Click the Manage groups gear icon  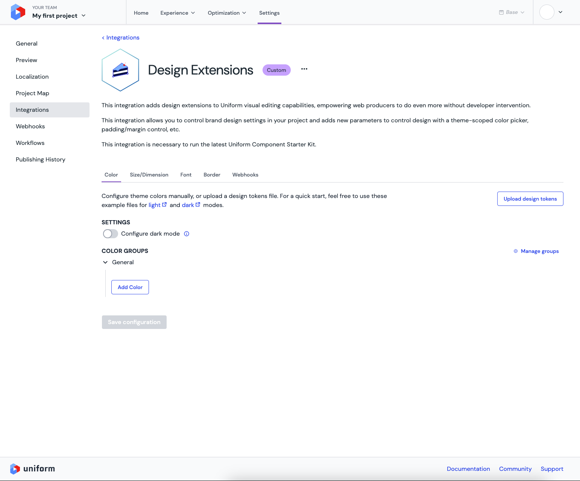point(516,251)
